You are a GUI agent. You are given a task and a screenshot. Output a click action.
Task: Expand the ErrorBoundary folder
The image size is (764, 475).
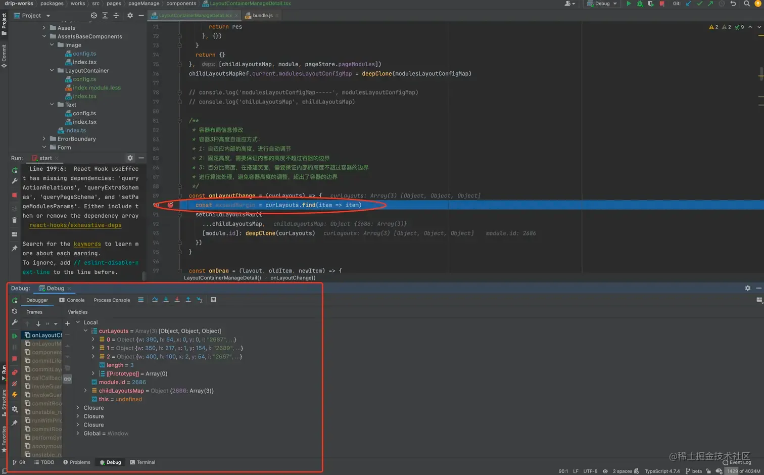[x=44, y=139]
